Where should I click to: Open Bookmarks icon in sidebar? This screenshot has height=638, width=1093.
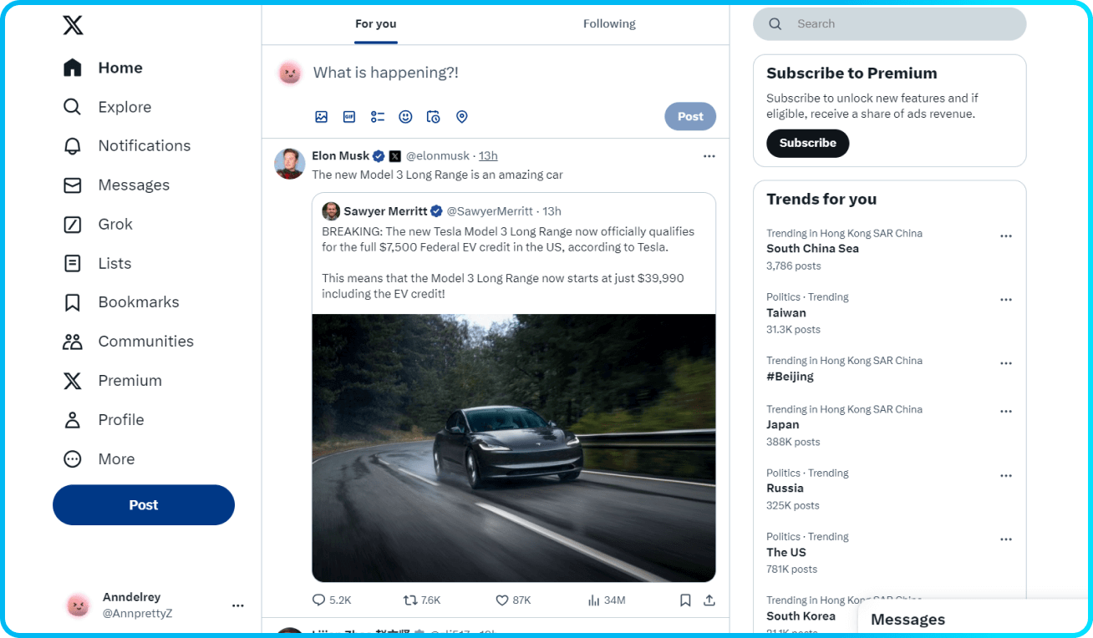pos(73,302)
